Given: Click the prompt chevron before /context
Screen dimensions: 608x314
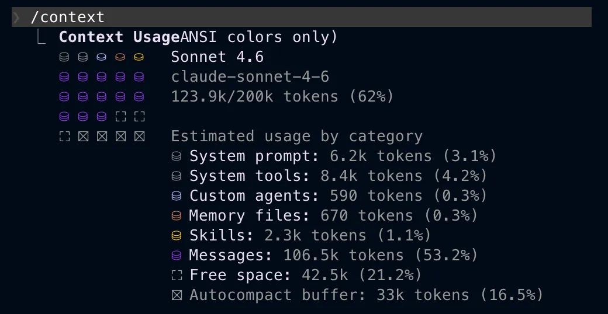Looking at the screenshot, I should pos(16,18).
